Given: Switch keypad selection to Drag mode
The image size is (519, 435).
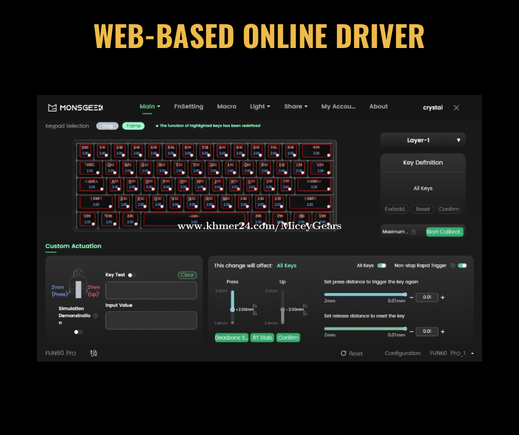Looking at the screenshot, I should click(x=107, y=126).
